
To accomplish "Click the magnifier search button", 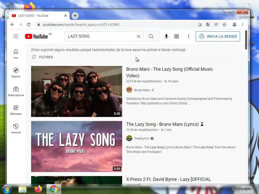I will point(151,36).
